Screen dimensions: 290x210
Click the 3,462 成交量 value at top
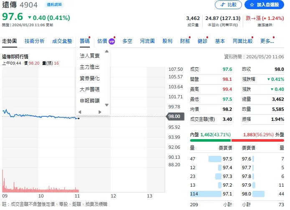(x=193, y=18)
